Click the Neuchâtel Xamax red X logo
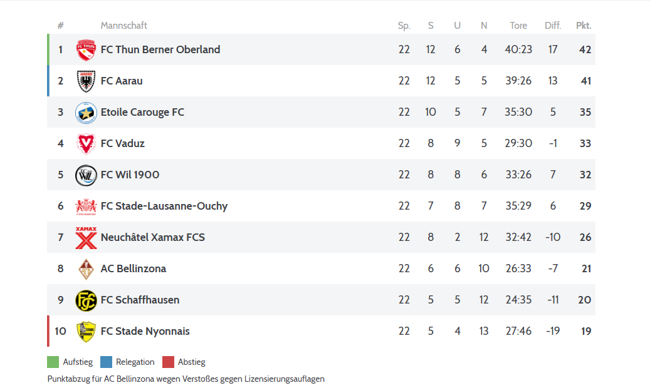Image resolution: width=650 pixels, height=388 pixels. coord(86,238)
